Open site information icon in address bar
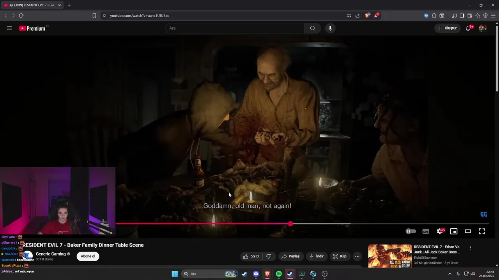The image size is (499, 280). (x=104, y=16)
